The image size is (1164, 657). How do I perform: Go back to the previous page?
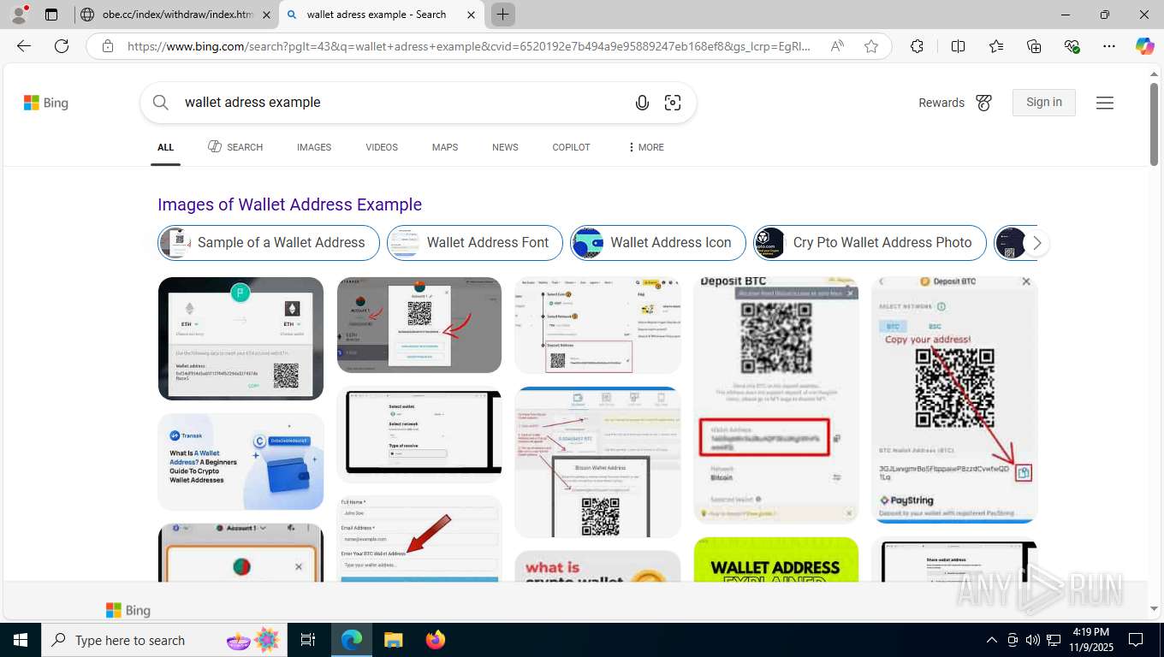click(x=24, y=46)
